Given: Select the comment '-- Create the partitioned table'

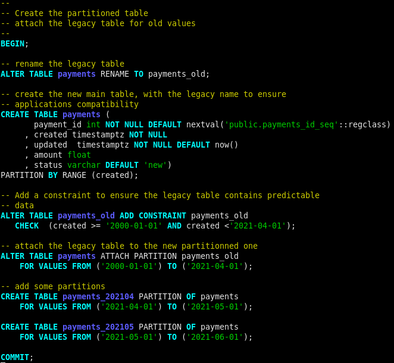Looking at the screenshot, I should (74, 13).
